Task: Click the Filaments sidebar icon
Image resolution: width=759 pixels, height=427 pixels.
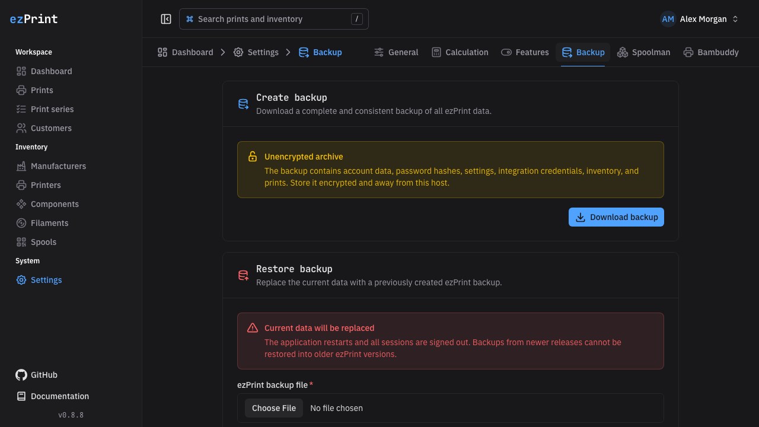Action: coord(21,223)
